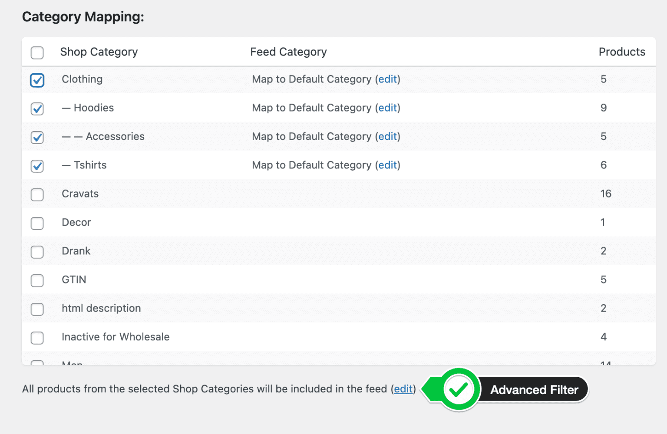This screenshot has width=667, height=434.
Task: Enable the Cravats category checkbox
Action: tap(37, 195)
